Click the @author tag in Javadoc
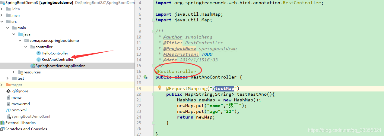 tap(173, 37)
